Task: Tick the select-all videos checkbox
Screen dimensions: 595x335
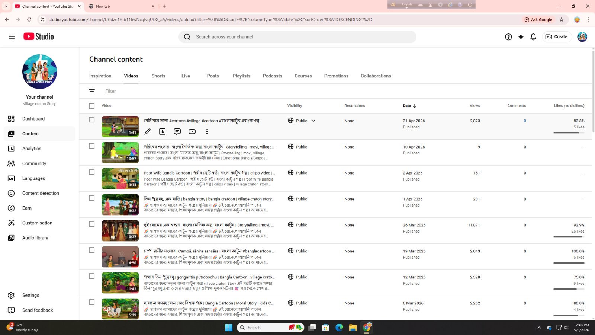Action: point(92,106)
